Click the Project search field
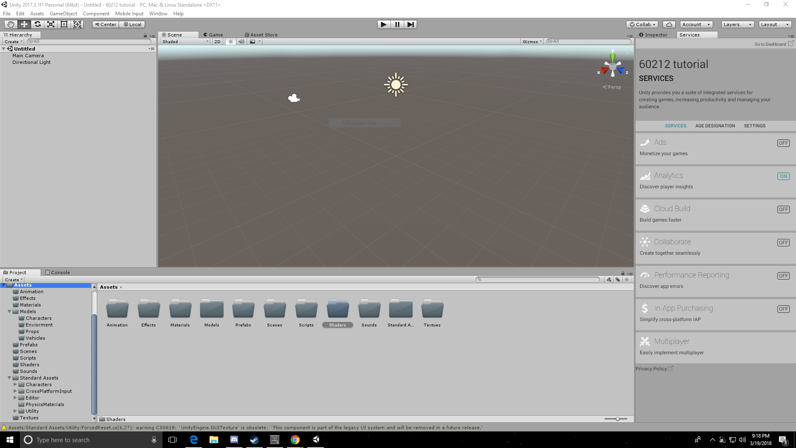 (x=538, y=280)
